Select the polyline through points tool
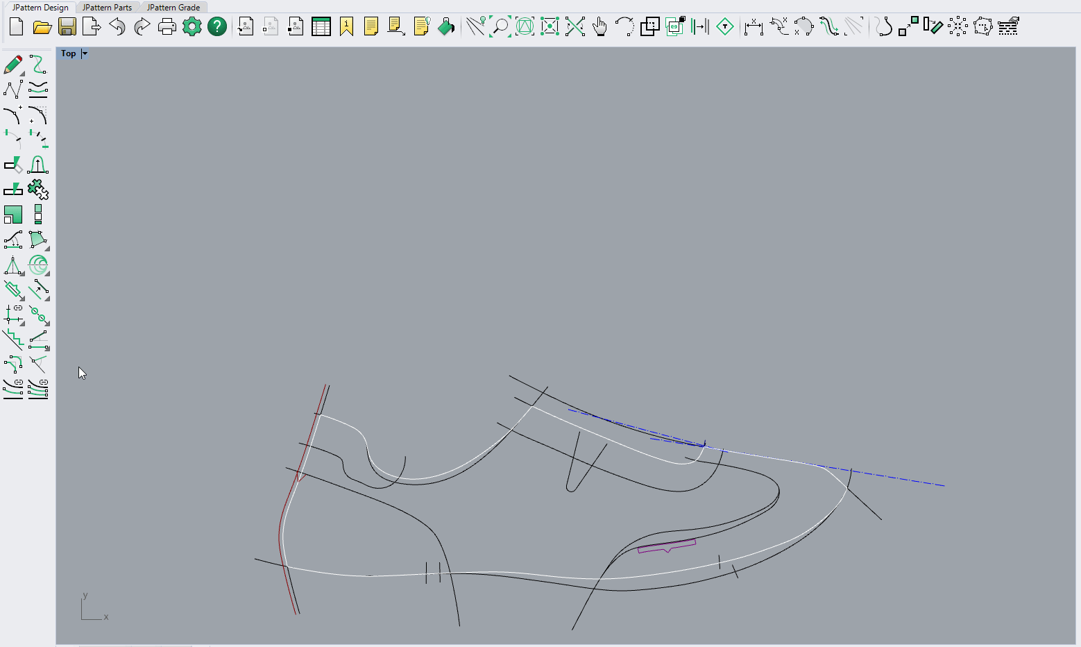 coord(12,90)
